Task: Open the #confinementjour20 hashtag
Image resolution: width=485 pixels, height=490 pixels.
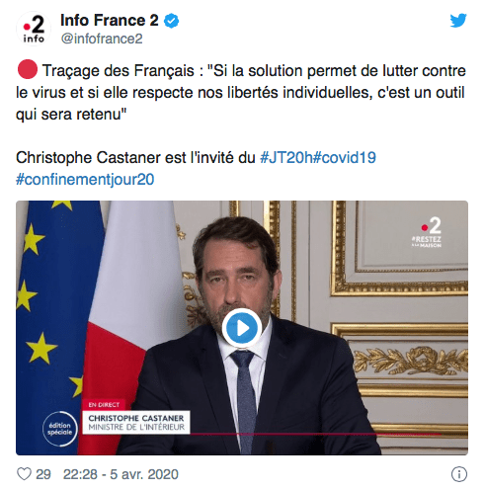Action: click(85, 180)
